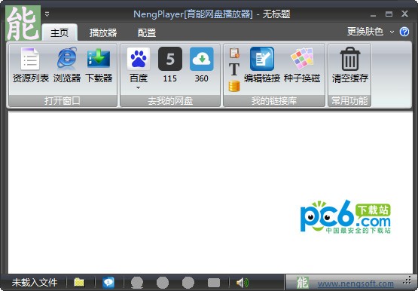Switch to the 播放器 tab
The width and height of the screenshot is (418, 291).
(x=103, y=32)
